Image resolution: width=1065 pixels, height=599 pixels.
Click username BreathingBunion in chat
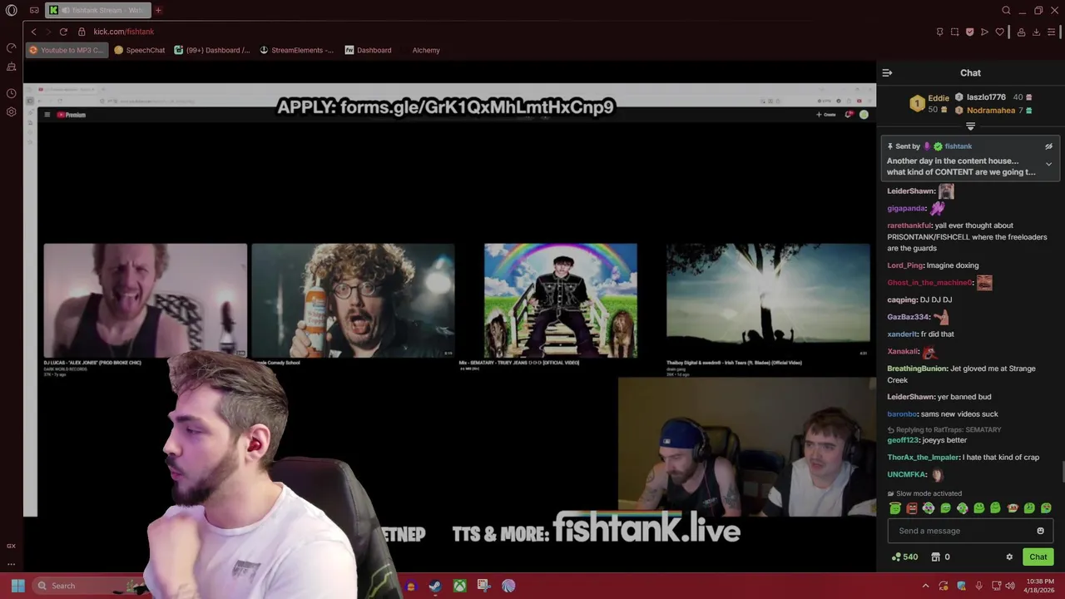point(917,369)
